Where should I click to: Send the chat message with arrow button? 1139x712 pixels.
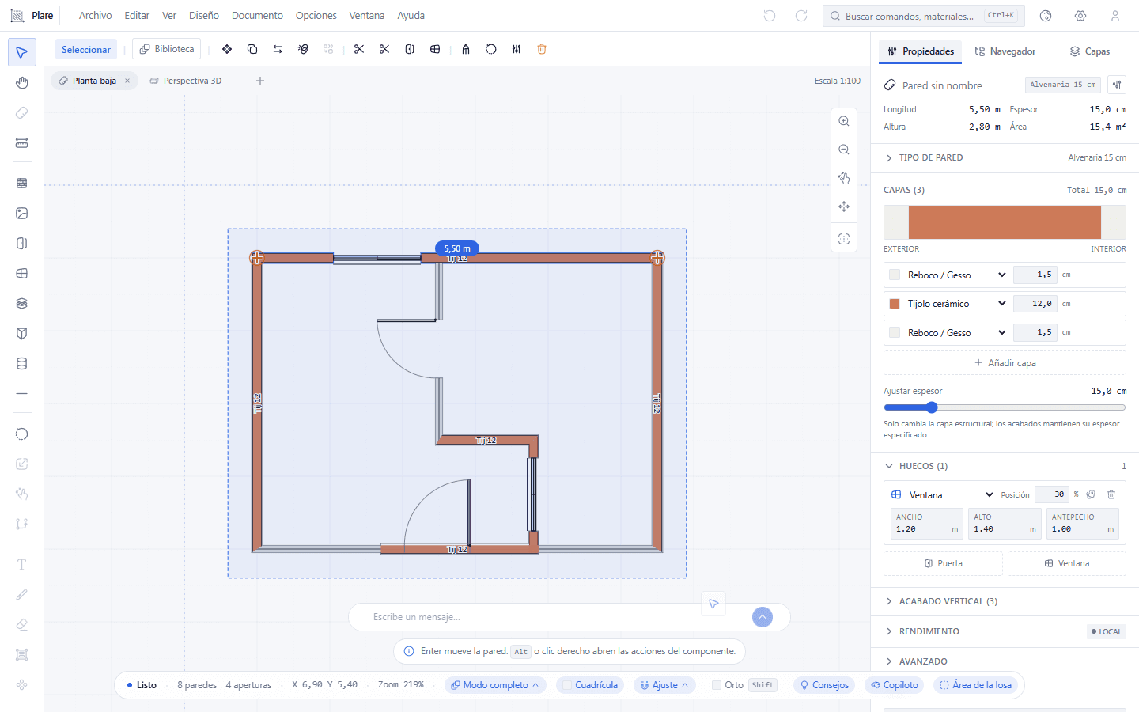(762, 617)
